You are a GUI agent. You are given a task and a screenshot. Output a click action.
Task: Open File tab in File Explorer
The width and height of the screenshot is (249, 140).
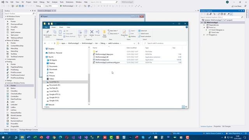pyautogui.click(x=46, y=27)
